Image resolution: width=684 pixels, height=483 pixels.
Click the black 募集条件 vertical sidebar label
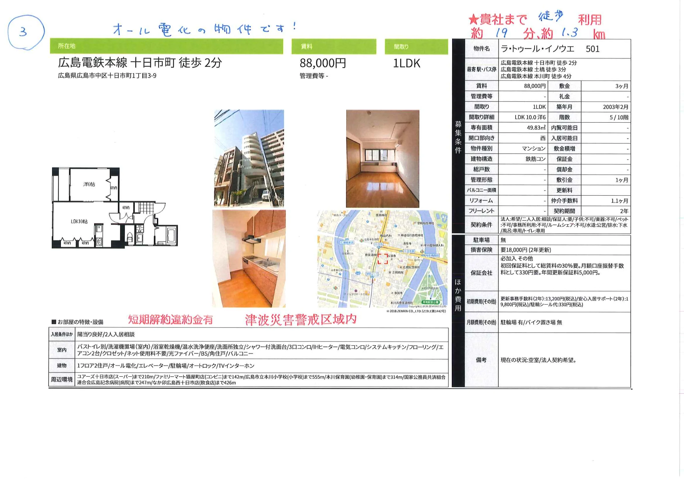pos(458,137)
